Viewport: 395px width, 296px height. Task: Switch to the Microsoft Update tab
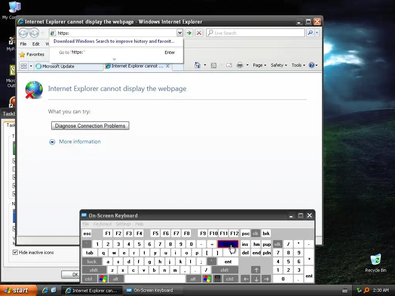click(x=69, y=66)
